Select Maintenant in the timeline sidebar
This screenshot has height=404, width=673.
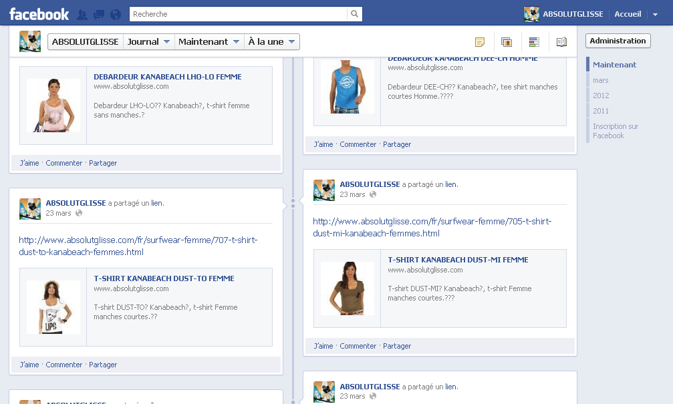click(614, 65)
